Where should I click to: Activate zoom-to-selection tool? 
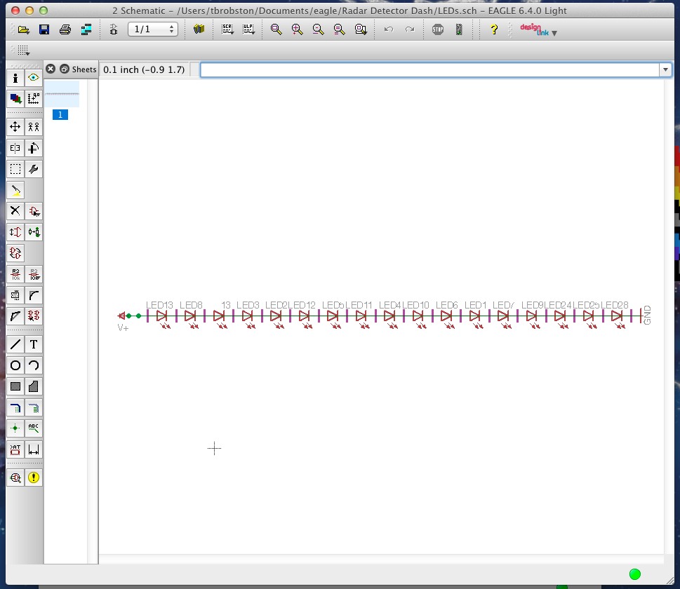pos(361,29)
